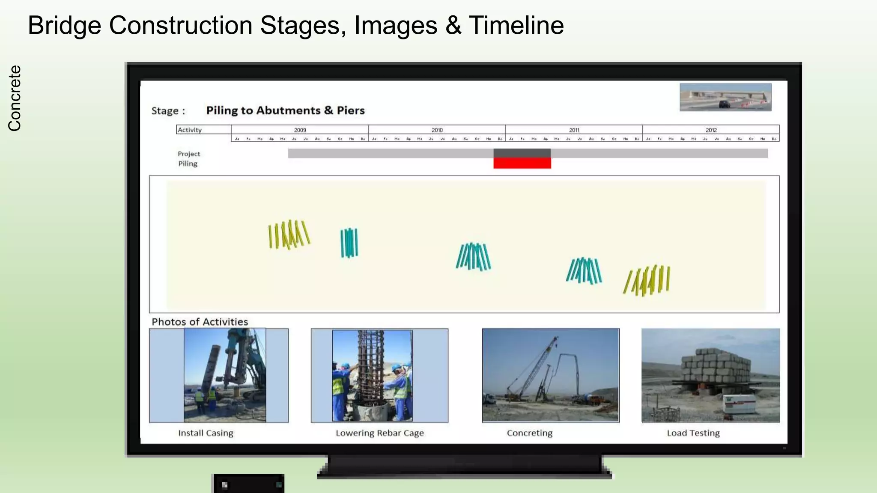Open the Load Testing photo
This screenshot has width=877, height=493.
(x=710, y=375)
